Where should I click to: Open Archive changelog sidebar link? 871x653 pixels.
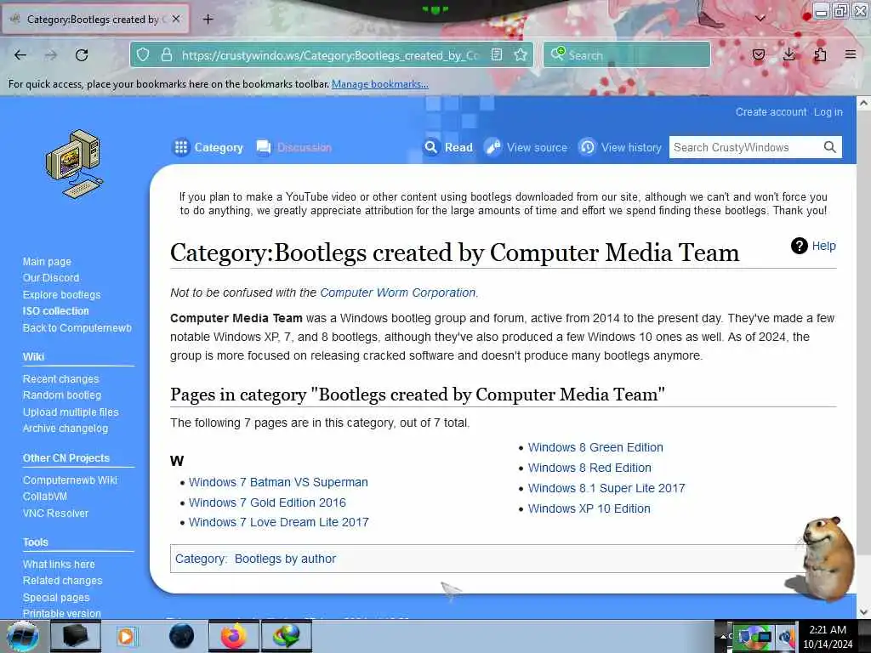(x=65, y=429)
